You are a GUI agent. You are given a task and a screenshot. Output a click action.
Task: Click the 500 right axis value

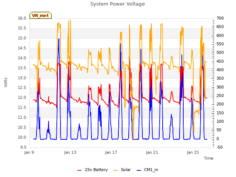click(220, 53)
